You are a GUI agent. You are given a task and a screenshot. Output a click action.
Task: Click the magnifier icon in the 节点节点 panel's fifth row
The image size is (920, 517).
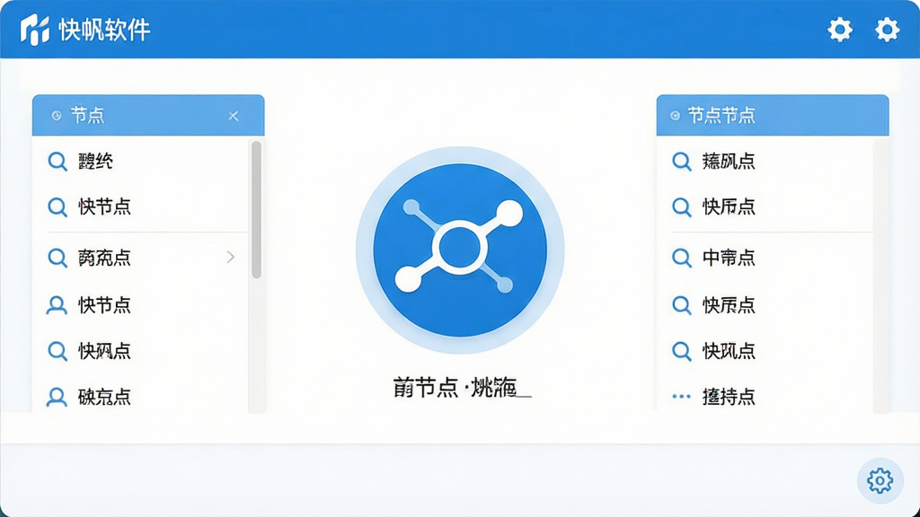(682, 351)
